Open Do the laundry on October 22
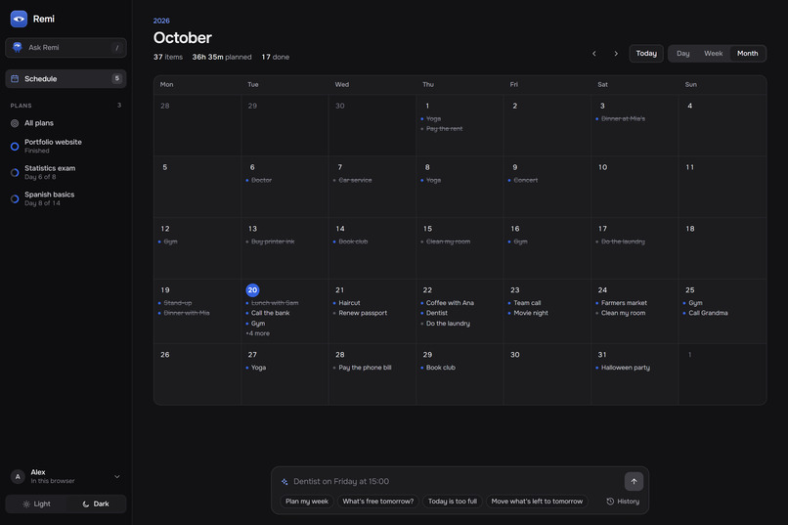The width and height of the screenshot is (788, 525). (x=448, y=324)
